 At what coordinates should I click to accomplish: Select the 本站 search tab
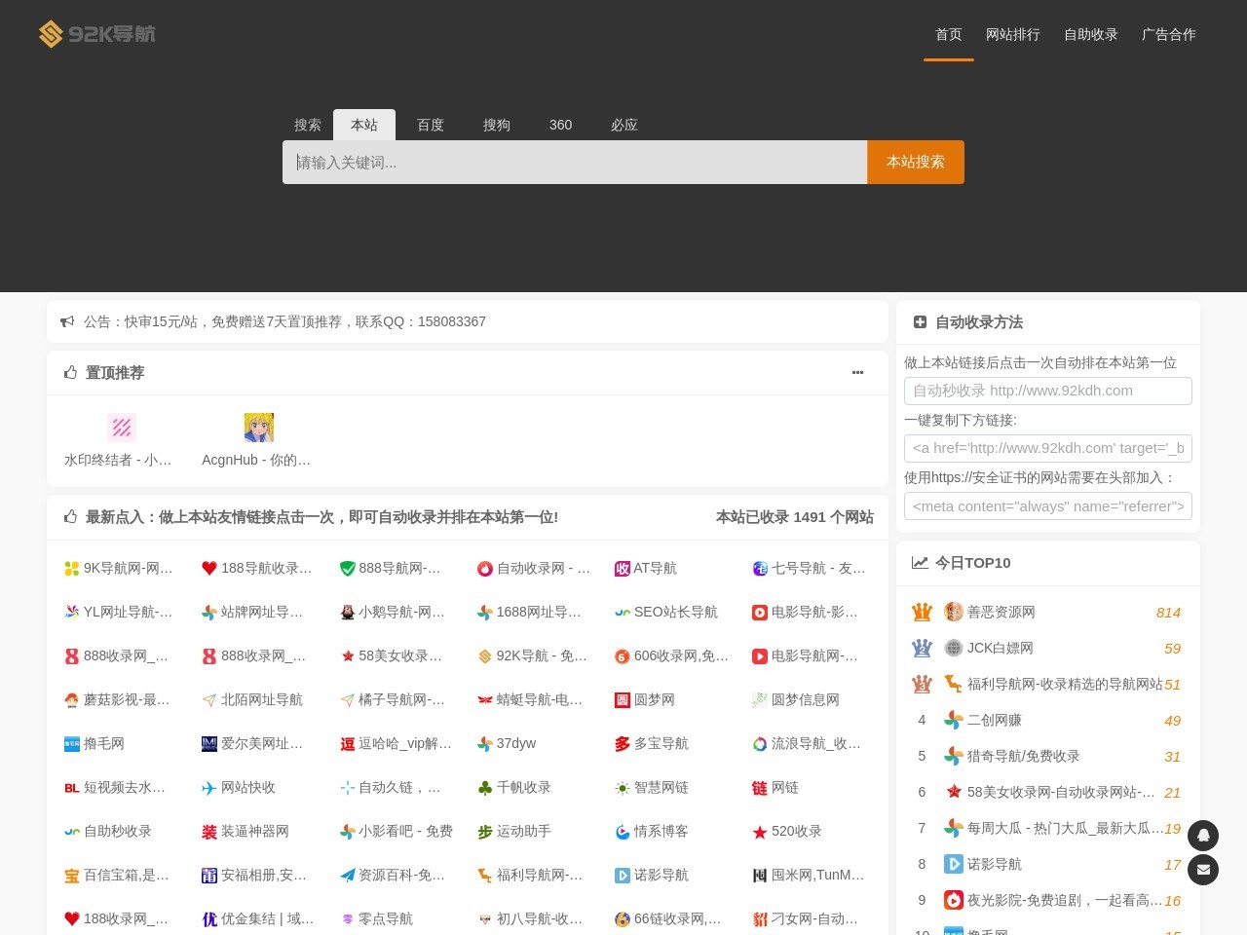click(364, 125)
